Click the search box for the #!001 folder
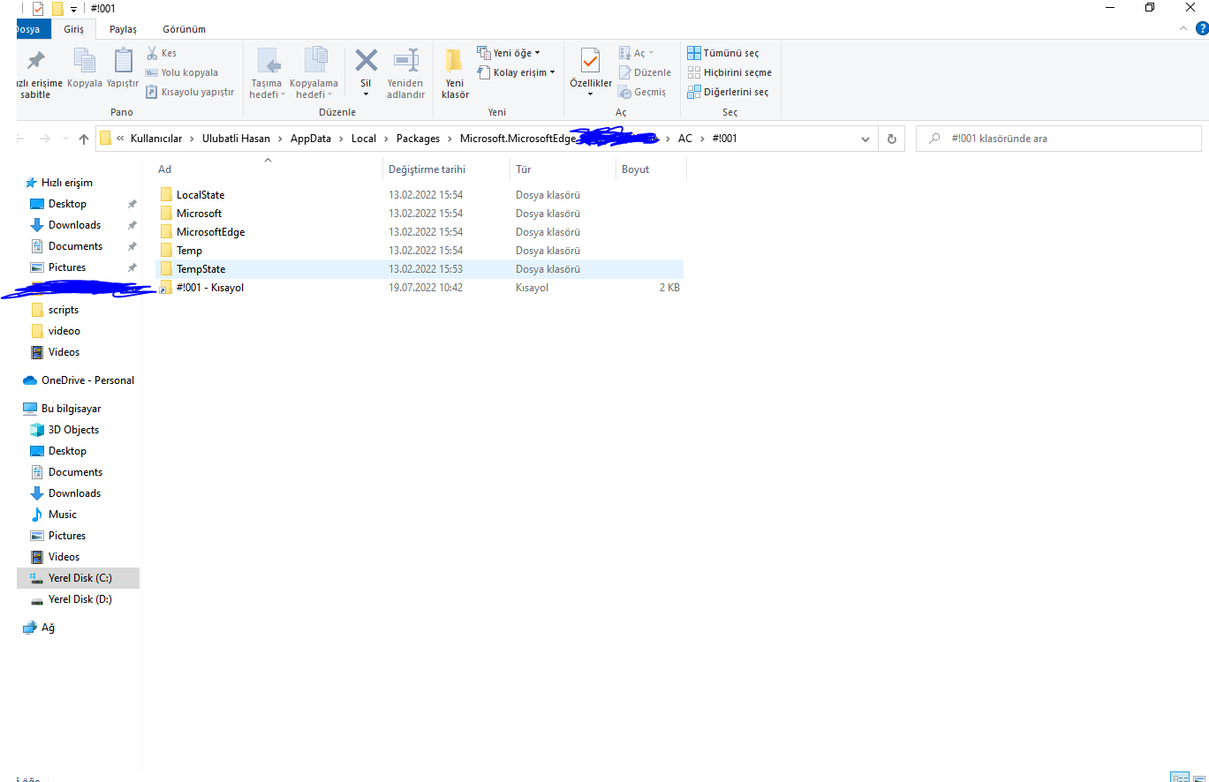The width and height of the screenshot is (1209, 782). pos(1059,139)
